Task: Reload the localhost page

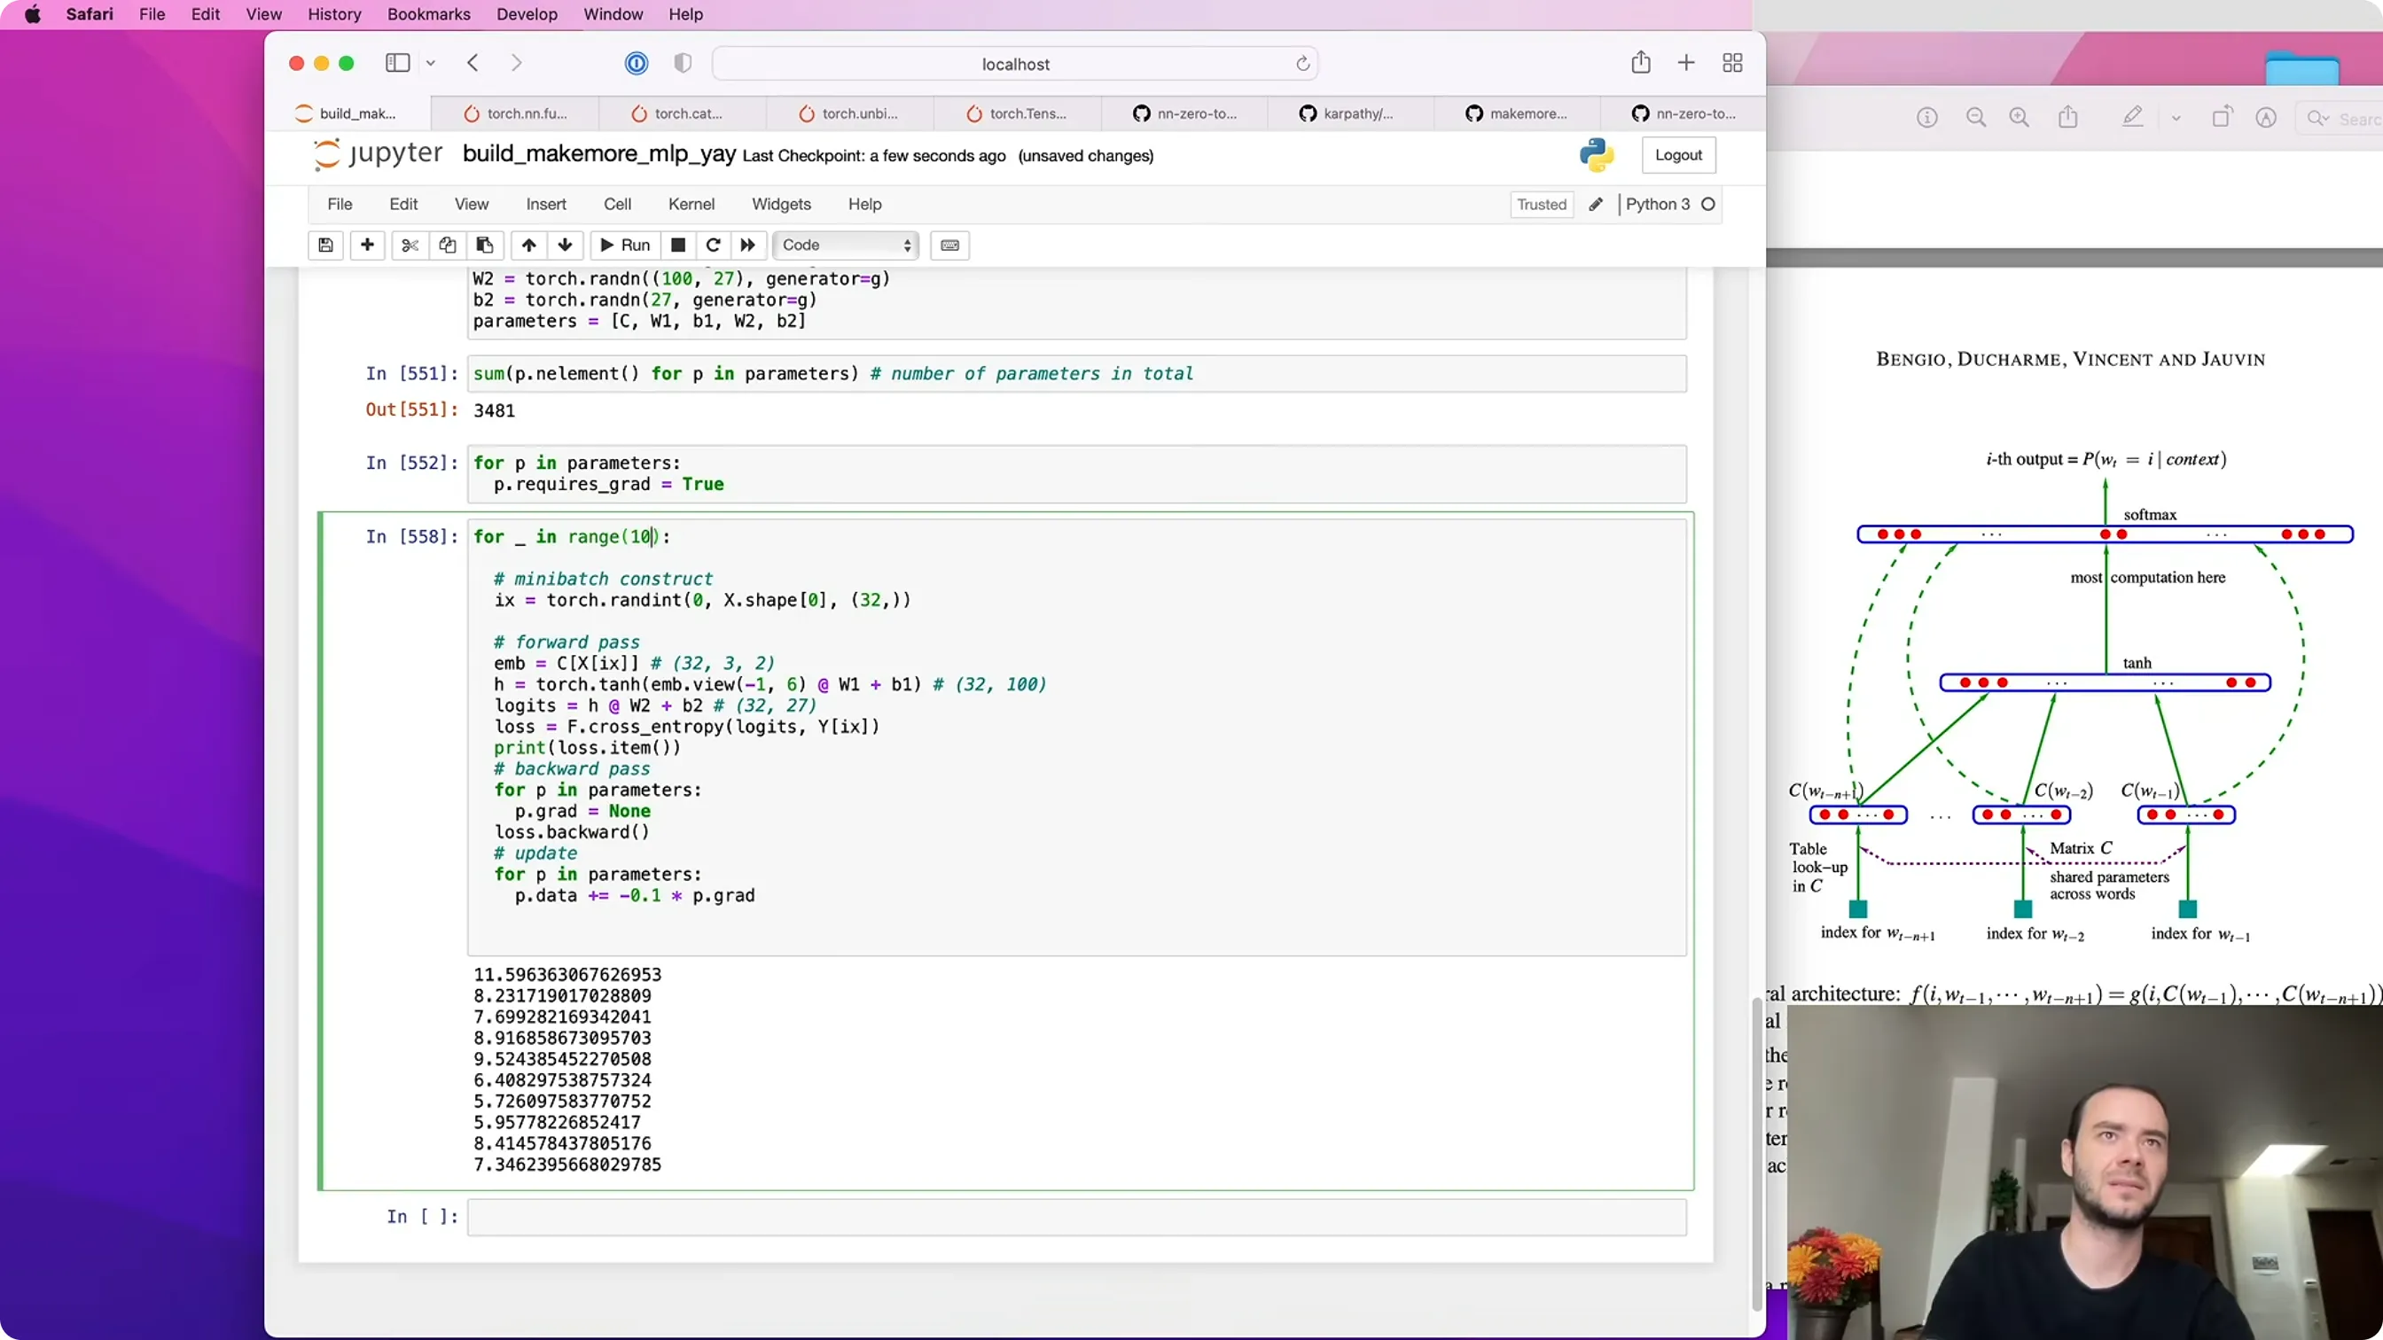Action: [x=1302, y=64]
